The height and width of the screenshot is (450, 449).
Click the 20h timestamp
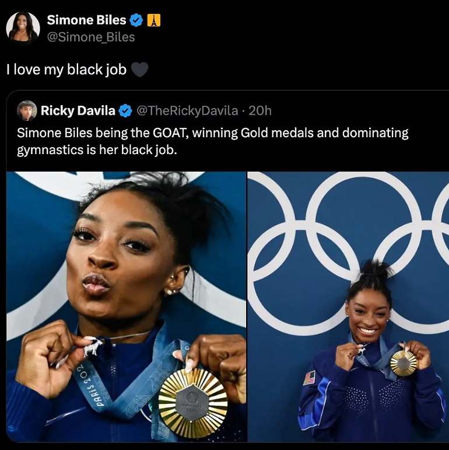[259, 111]
